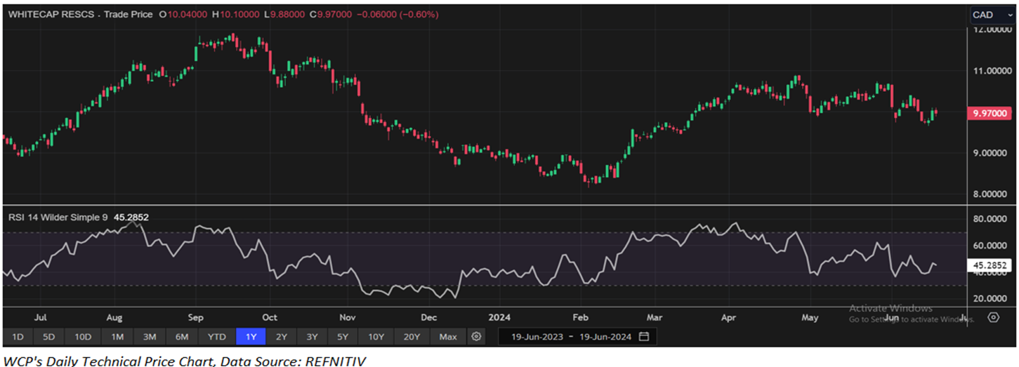
Task: Click the Oct label on time axis
Action: tap(270, 317)
